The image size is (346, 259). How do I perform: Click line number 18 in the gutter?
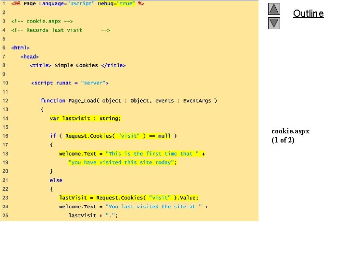point(5,153)
